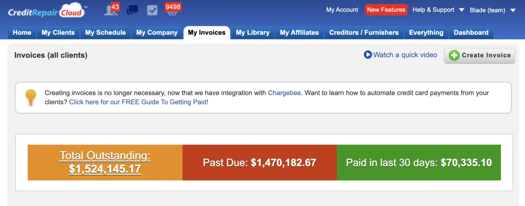Image resolution: width=525 pixels, height=206 pixels.
Task: Click the orange Total Outstanding box
Action: [x=105, y=163]
